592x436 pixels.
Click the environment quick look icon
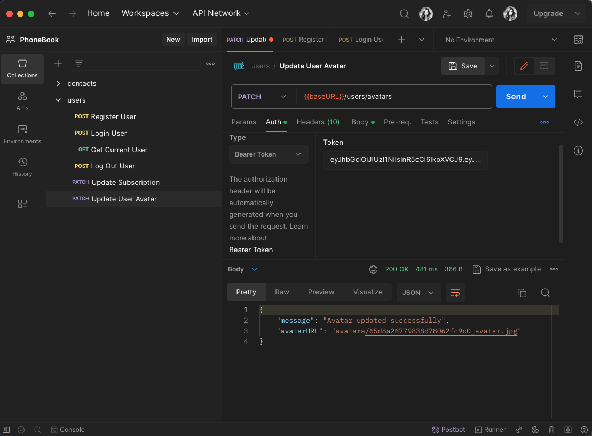coord(579,40)
